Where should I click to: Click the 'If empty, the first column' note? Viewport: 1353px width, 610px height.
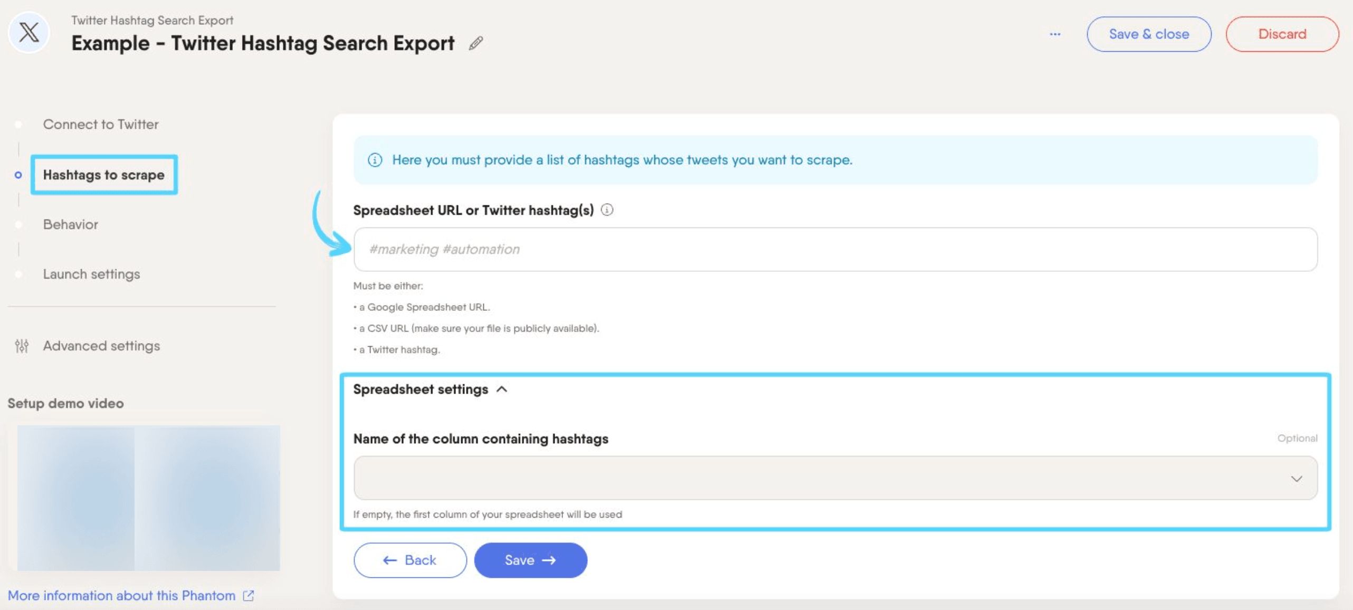488,514
